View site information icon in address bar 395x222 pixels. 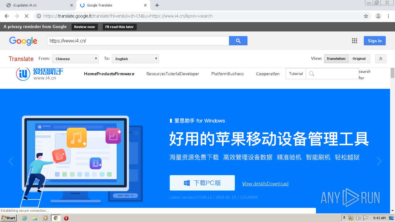point(39,16)
